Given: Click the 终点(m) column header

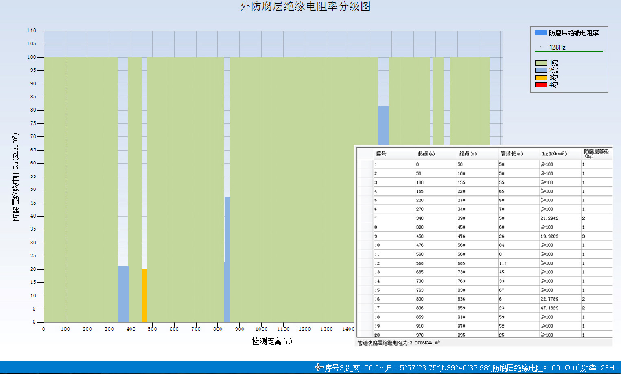Looking at the screenshot, I should [468, 154].
